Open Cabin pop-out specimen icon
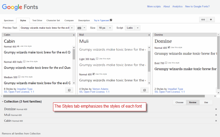 click(x=69, y=90)
